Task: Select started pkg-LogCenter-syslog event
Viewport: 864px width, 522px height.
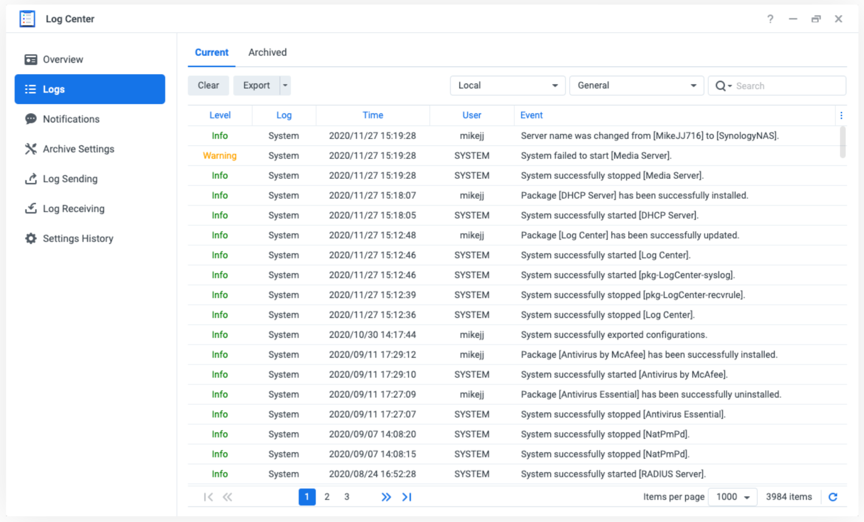Action: tap(628, 275)
